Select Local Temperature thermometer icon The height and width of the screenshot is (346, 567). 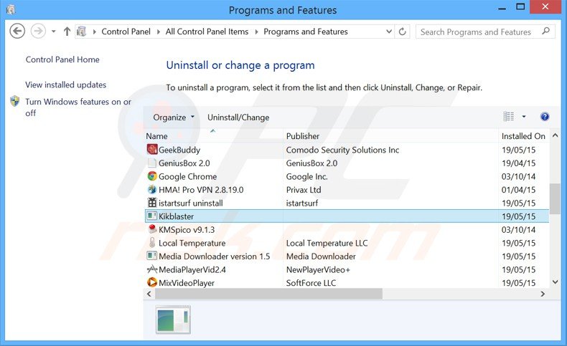click(152, 242)
